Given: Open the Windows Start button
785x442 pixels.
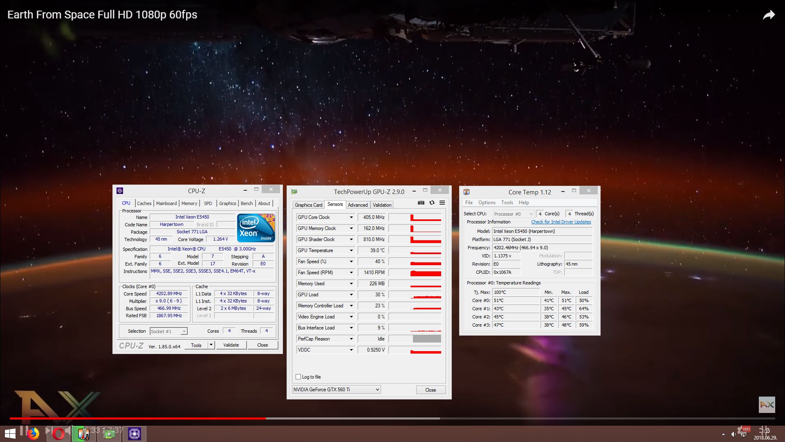Looking at the screenshot, I should coord(10,433).
